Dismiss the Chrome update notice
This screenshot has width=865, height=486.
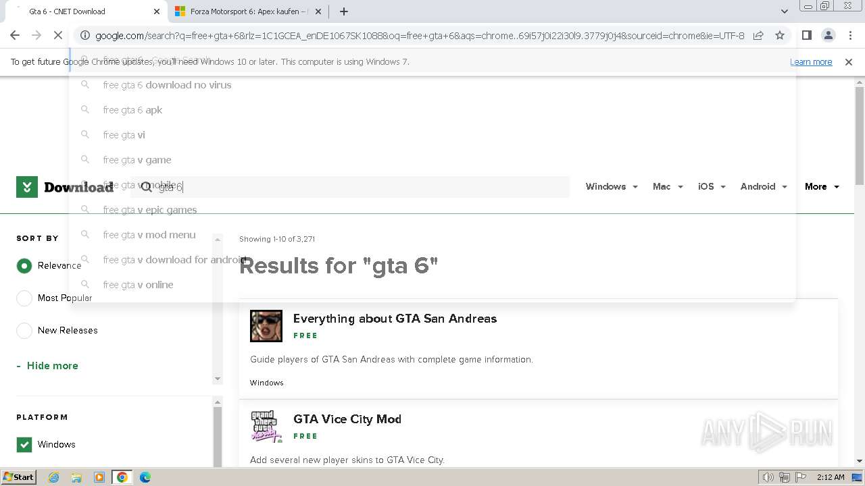[849, 61]
